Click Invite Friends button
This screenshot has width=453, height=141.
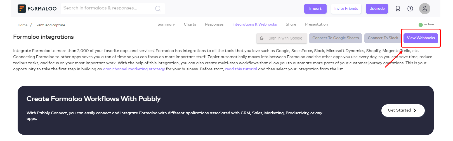click(346, 9)
